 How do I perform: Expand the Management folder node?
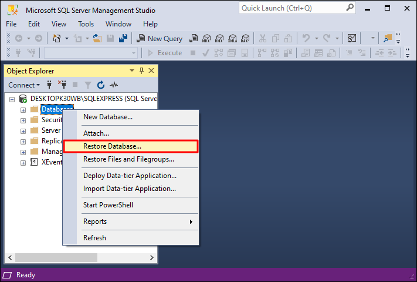(x=23, y=152)
